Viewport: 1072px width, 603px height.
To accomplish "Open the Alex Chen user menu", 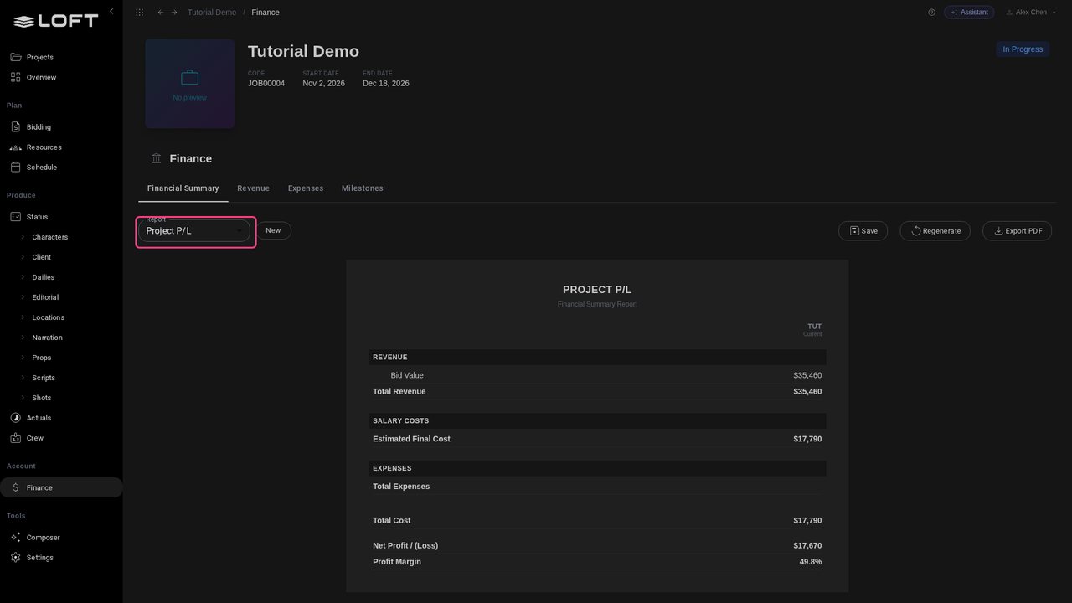I will coord(1031,13).
